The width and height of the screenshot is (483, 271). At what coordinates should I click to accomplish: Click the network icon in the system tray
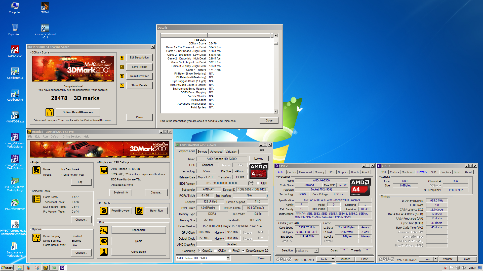click(x=458, y=268)
